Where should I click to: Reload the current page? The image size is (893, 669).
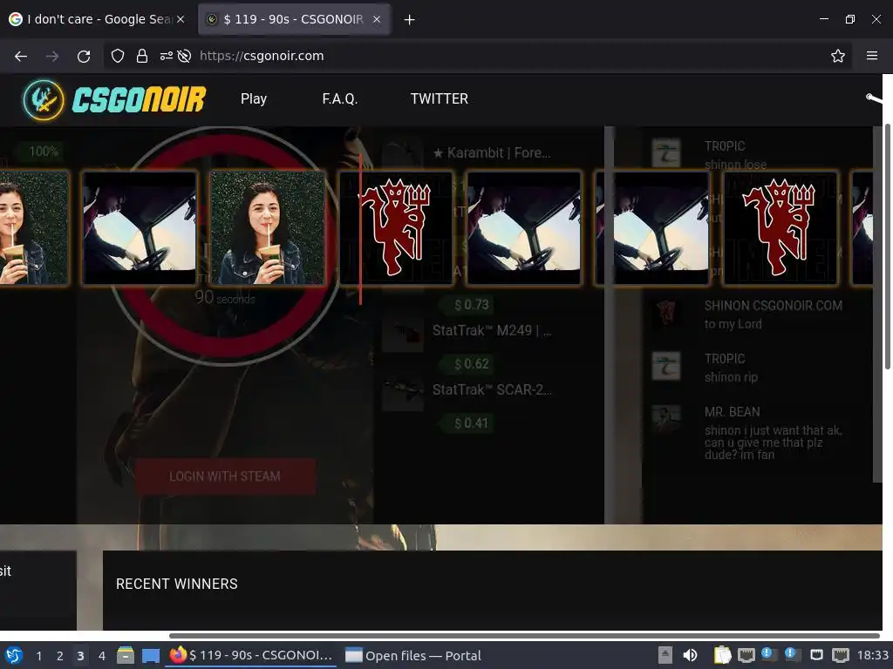(x=84, y=56)
